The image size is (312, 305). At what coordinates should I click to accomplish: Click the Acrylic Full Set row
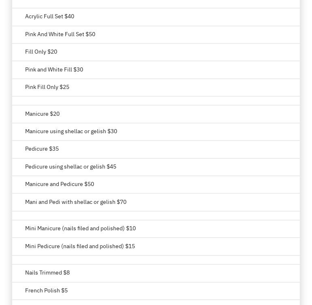click(49, 17)
